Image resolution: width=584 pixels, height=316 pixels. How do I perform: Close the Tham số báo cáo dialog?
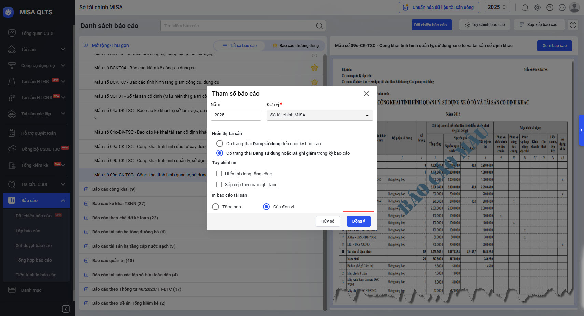[366, 94]
